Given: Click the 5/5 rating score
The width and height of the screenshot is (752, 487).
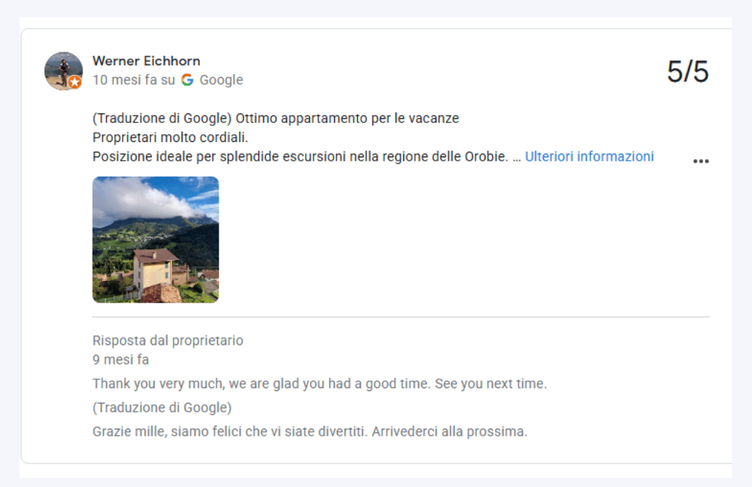Looking at the screenshot, I should (687, 72).
